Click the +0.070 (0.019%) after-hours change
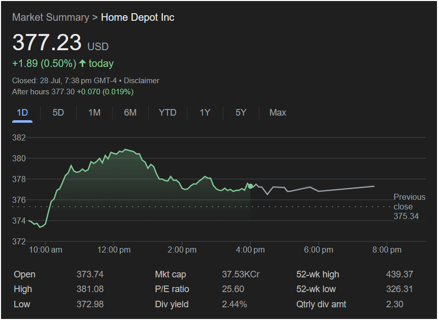 105,92
